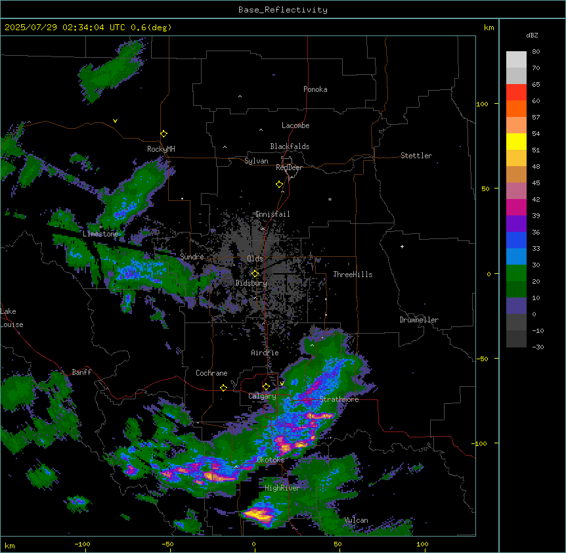This screenshot has width=566, height=553.
Task: Click the HighRiver label
Action: click(x=282, y=488)
